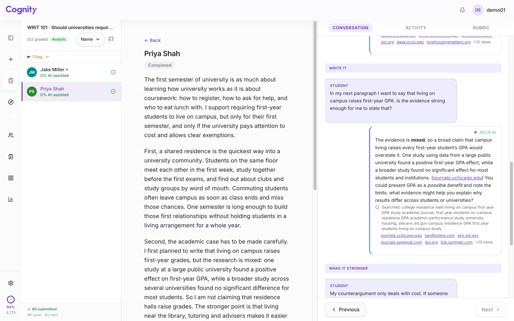Select Priya Shah in the student list
This screenshot has width=514, height=321.
coord(71,91)
